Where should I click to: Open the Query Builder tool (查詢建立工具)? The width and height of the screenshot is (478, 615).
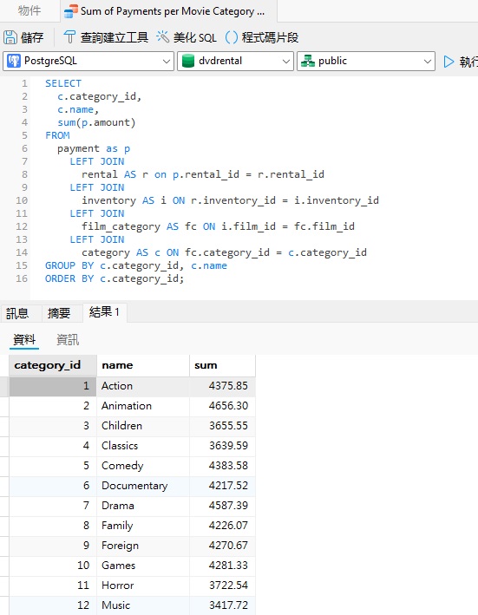coord(106,37)
